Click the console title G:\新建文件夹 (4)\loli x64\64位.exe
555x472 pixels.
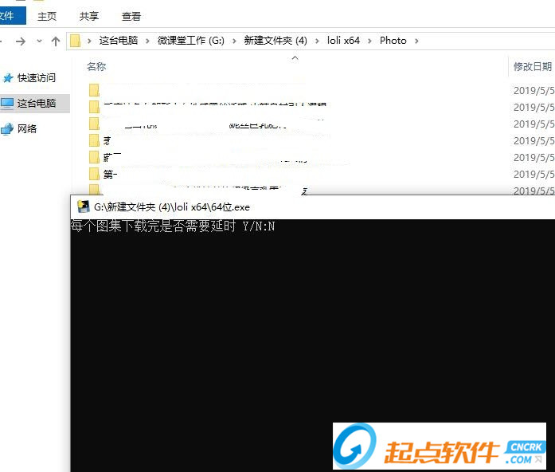[172, 207]
